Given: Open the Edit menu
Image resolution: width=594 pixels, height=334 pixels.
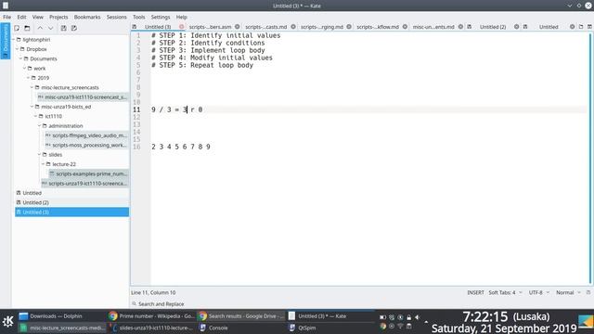Looking at the screenshot, I should [21, 17].
